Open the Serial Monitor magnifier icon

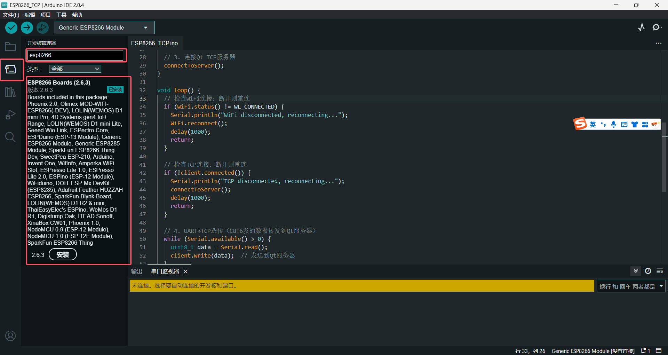(x=657, y=27)
